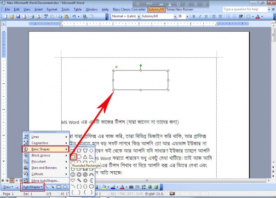Toggle REC macro recording in the status bar
This screenshot has height=198, width=276.
[x=113, y=194]
